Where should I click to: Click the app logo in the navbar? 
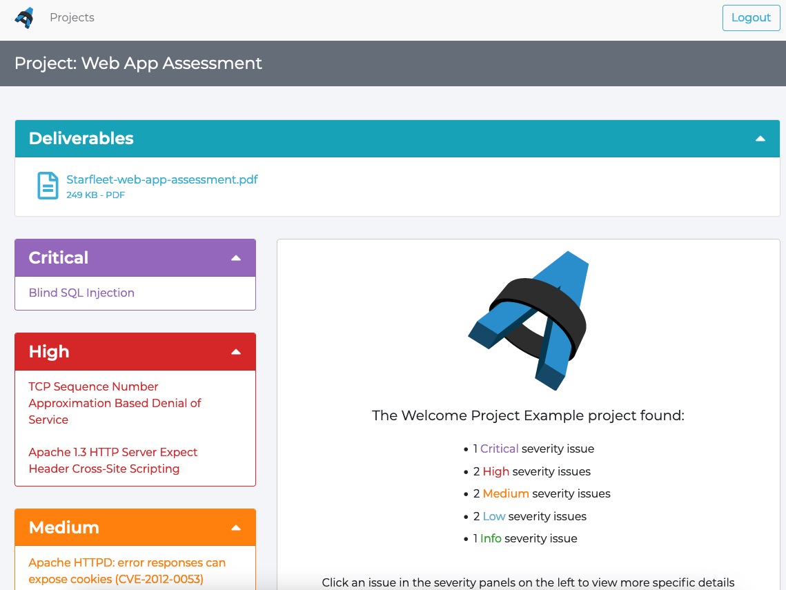tap(24, 17)
